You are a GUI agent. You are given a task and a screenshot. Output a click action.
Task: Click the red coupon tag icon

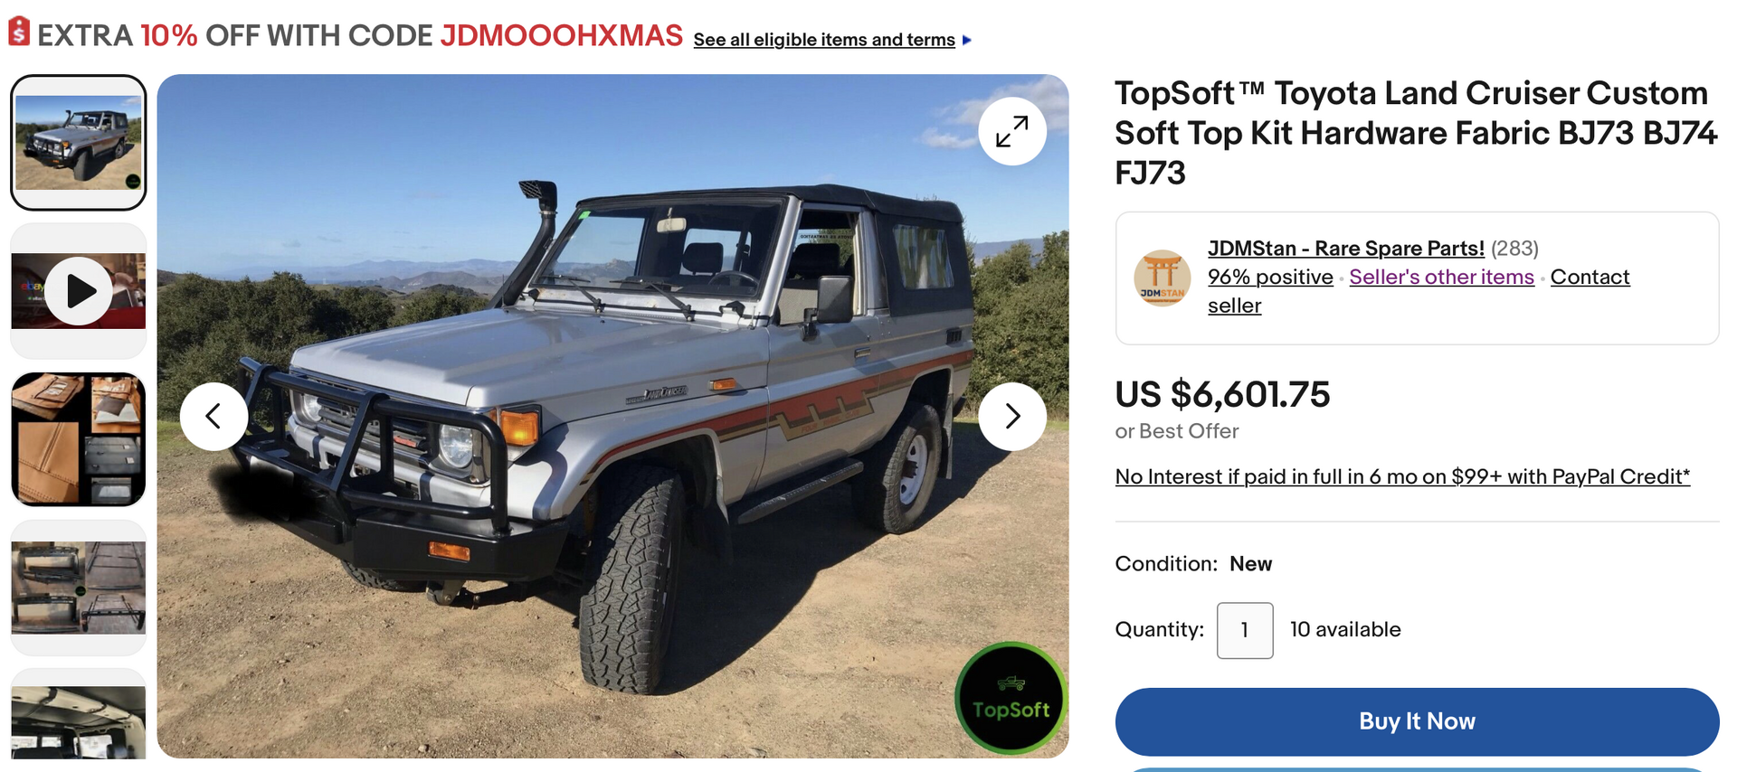coord(19,32)
